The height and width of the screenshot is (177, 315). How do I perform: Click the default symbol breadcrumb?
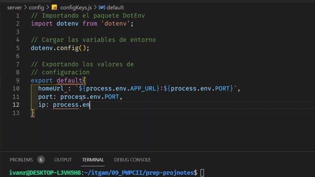click(x=115, y=8)
